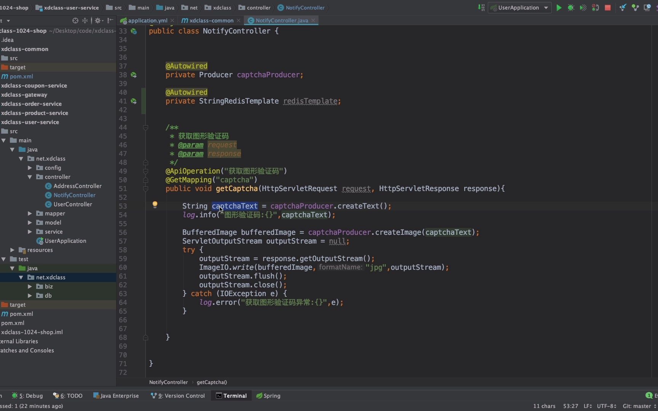Viewport: 658px width, 411px height.
Task: Locate current file in project tree
Action: click(x=75, y=21)
